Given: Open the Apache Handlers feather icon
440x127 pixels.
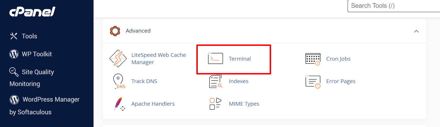Looking at the screenshot, I should pyautogui.click(x=118, y=104).
